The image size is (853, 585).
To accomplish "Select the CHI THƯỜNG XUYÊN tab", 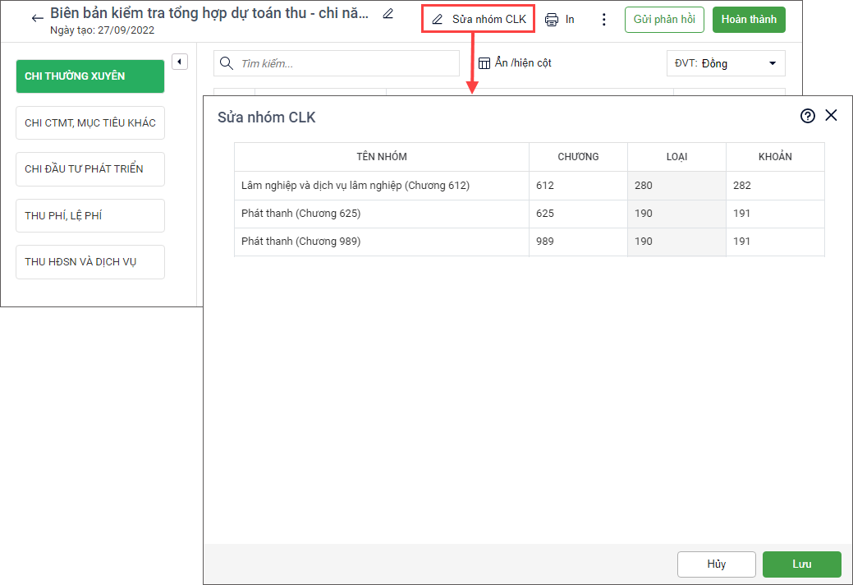I will point(90,76).
